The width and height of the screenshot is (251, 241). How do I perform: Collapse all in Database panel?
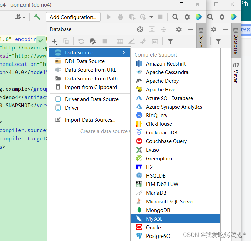(x=163, y=29)
